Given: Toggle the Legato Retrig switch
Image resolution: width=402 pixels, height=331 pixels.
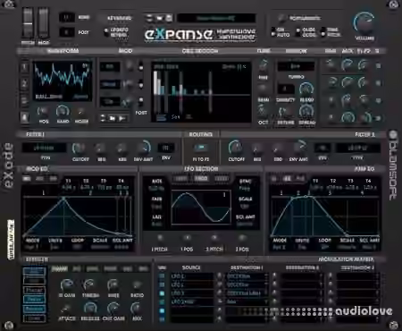Looking at the screenshot, I should click(x=106, y=32).
